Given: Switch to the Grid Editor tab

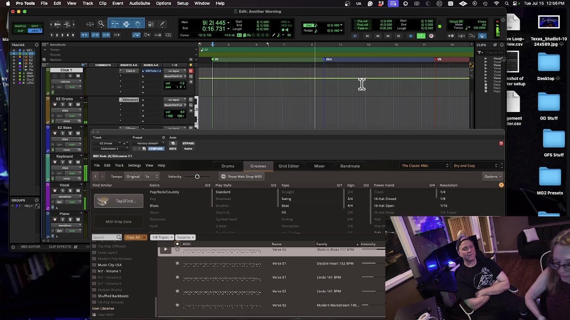Looking at the screenshot, I should (289, 166).
